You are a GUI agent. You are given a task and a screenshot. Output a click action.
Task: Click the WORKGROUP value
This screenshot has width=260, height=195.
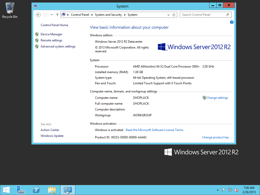pyautogui.click(x=142, y=115)
